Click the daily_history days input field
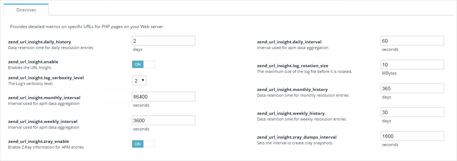This screenshot has width=457, height=161. point(164,41)
